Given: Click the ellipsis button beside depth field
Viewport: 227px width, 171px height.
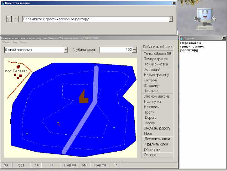Looking at the screenshot, I should 135,49.
